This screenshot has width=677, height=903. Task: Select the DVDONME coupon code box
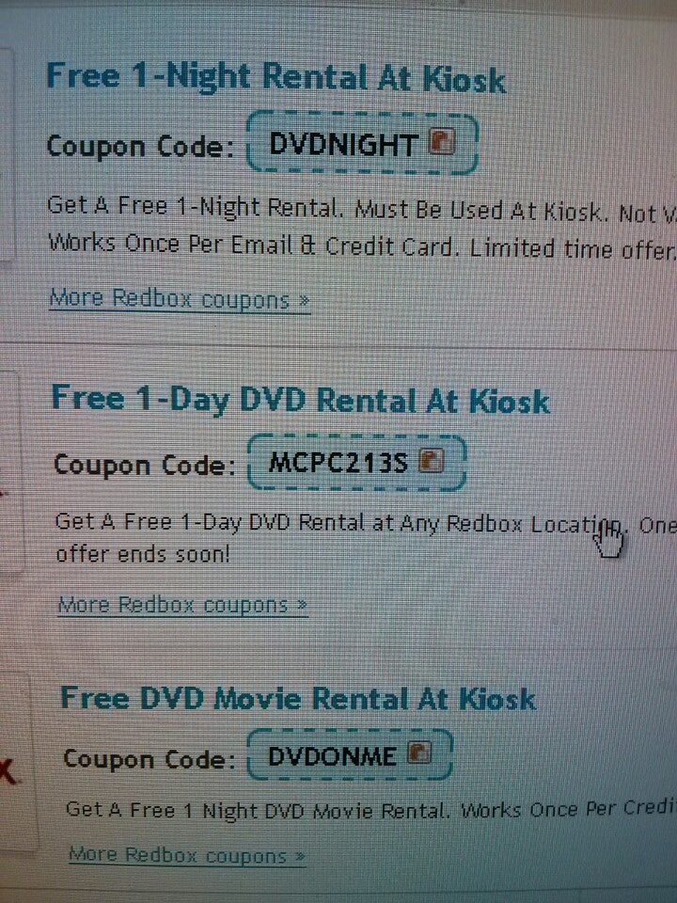tap(350, 754)
